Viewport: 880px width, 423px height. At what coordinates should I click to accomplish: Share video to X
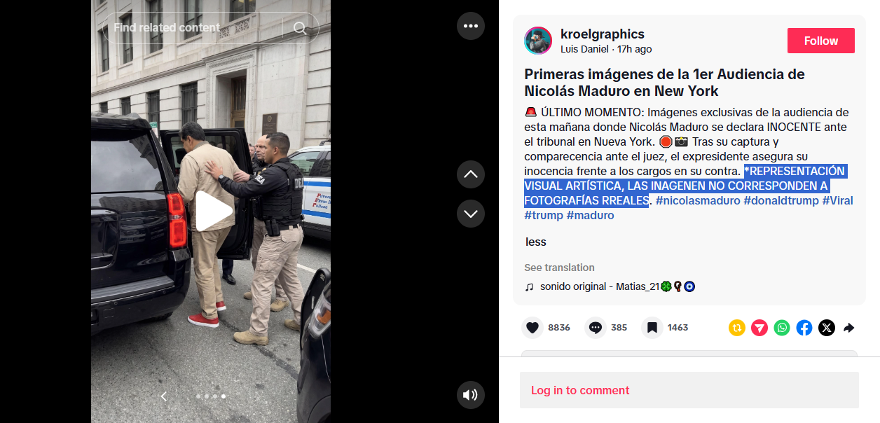tap(827, 328)
